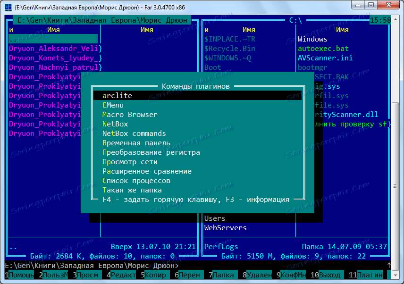
Task: Click the command line prompt
Action: (x=92, y=266)
